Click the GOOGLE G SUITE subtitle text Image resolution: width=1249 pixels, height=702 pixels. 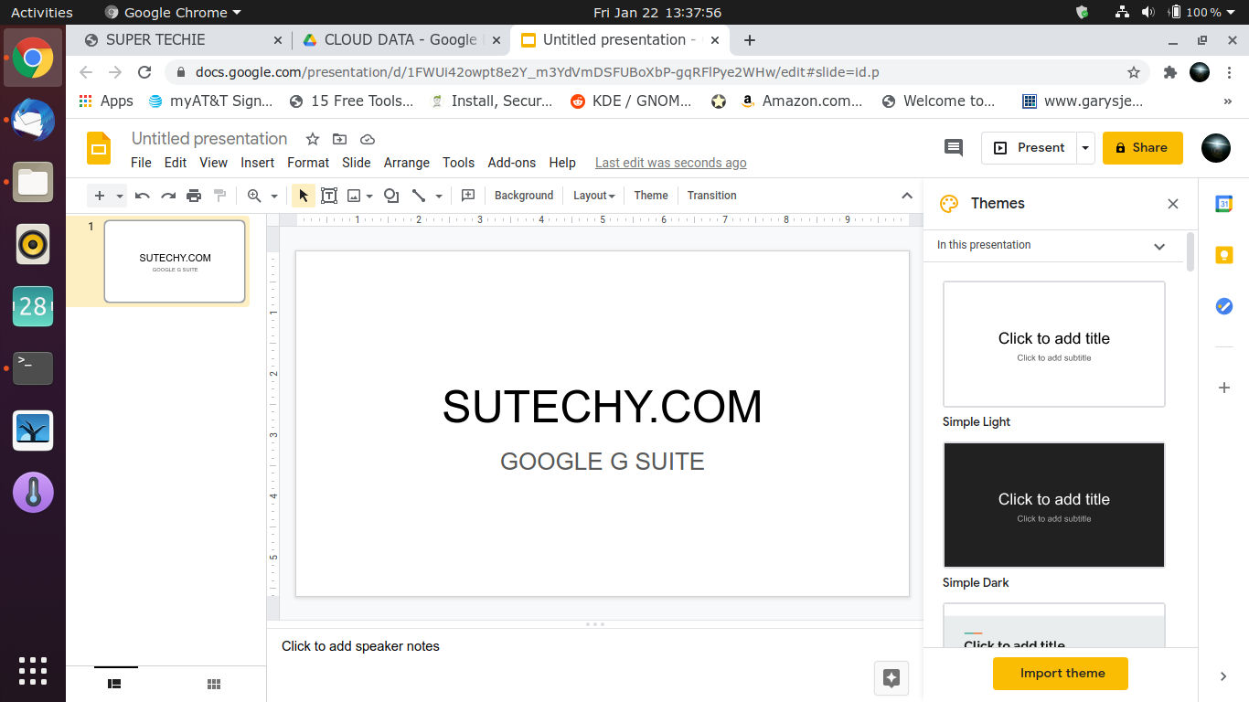(x=602, y=462)
